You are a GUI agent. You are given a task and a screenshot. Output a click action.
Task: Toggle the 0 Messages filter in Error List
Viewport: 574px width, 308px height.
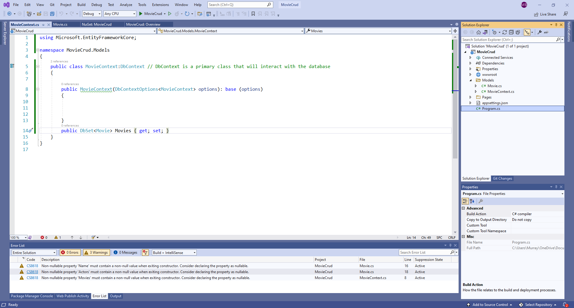tap(125, 252)
